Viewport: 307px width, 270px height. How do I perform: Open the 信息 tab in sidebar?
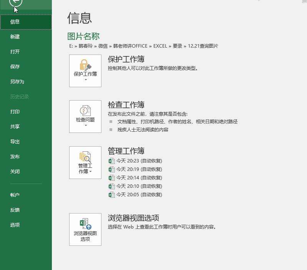[26, 22]
